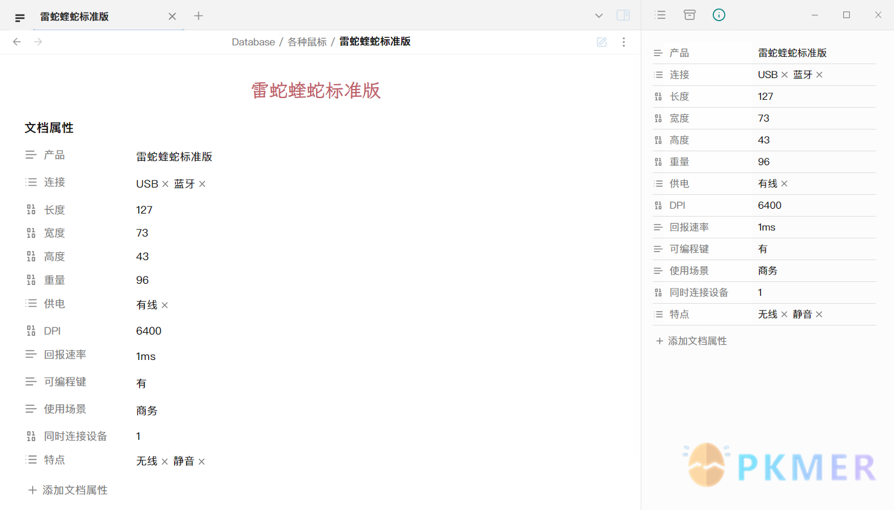Screen dimensions: 894x510
Task: Navigate back with the left arrow
Action: click(17, 42)
